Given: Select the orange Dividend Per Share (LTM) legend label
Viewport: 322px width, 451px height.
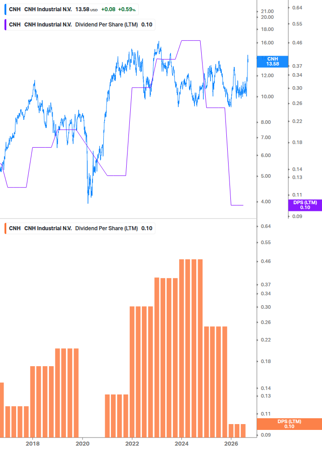Looking at the screenshot, I should 106,228.
